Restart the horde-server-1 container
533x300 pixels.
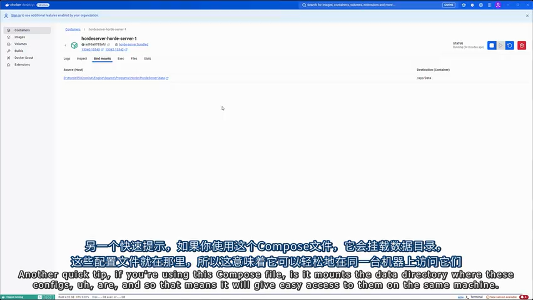click(509, 45)
